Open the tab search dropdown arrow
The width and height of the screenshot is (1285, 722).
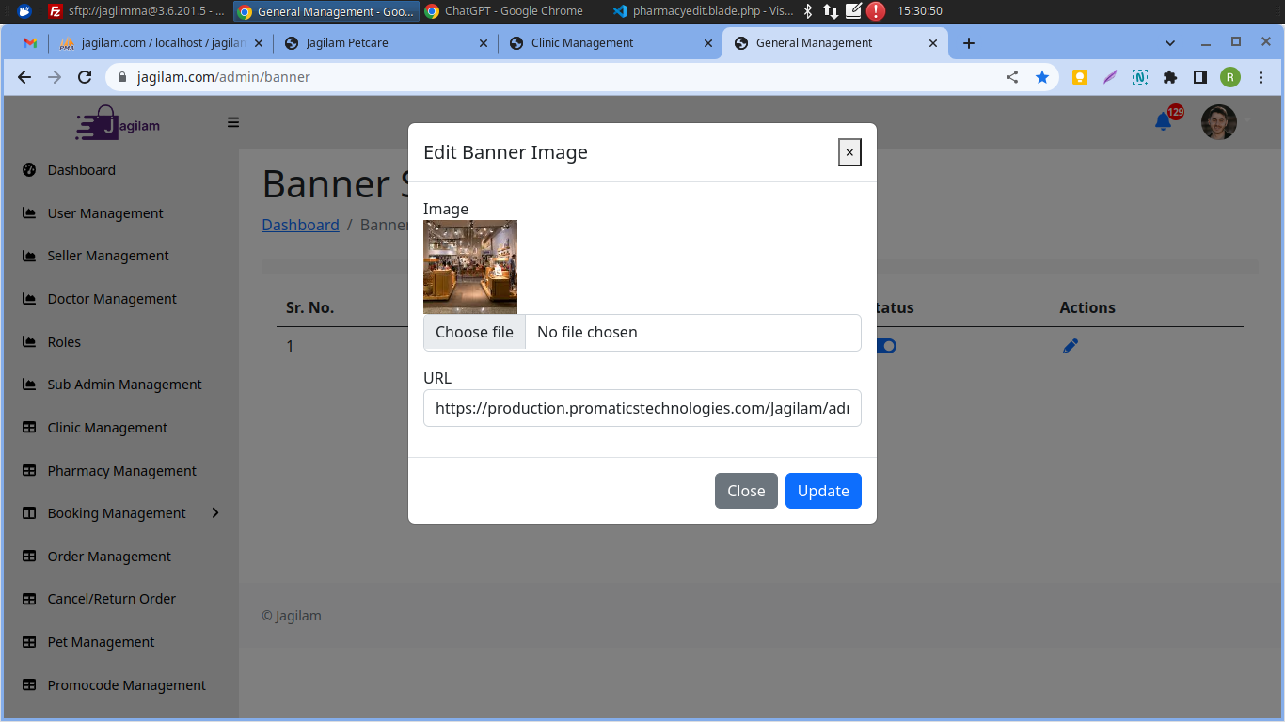click(1170, 43)
